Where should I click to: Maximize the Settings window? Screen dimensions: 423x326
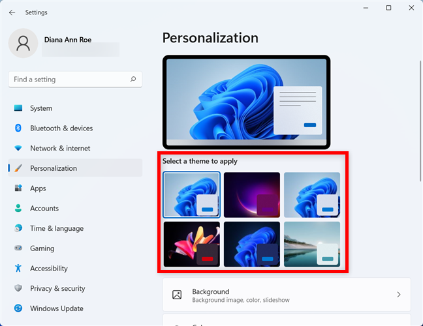(388, 8)
